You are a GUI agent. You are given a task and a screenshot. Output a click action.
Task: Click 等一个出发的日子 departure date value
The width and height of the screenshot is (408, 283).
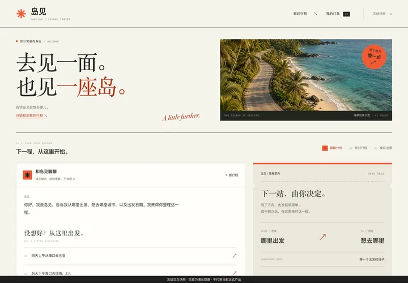pyautogui.click(x=372, y=259)
